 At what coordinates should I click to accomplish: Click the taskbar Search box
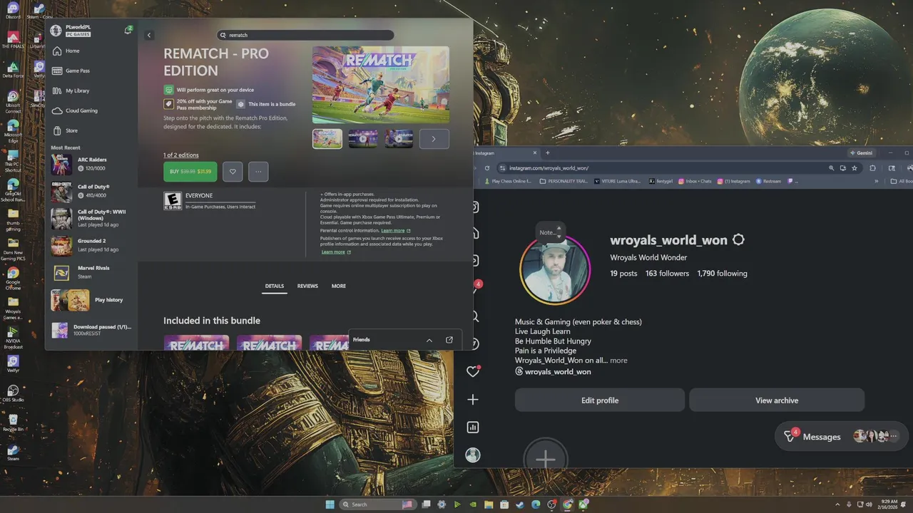pos(377,504)
